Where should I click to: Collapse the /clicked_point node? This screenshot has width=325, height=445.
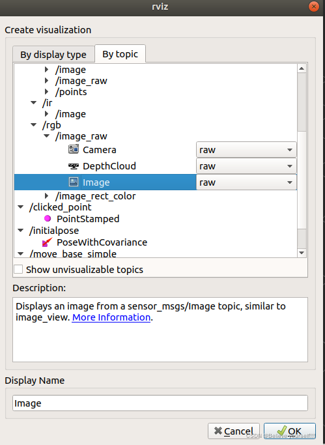click(x=20, y=207)
